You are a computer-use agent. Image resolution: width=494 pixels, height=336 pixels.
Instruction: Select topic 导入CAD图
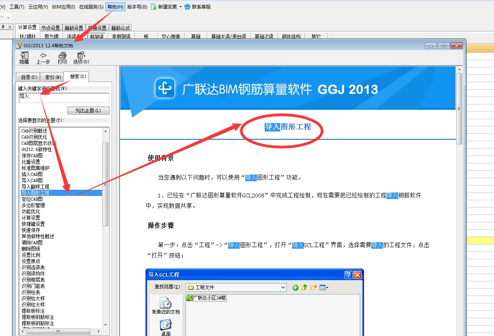tap(32, 180)
